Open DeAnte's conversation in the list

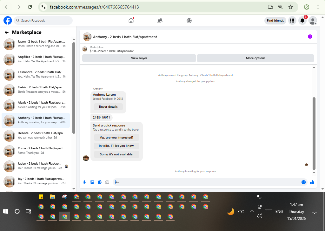click(x=36, y=135)
